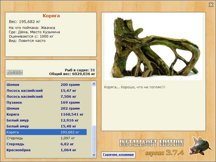The width and height of the screenshot is (216, 162).
Task: Click the fish list scrollbar thumb
Action: [94, 139]
